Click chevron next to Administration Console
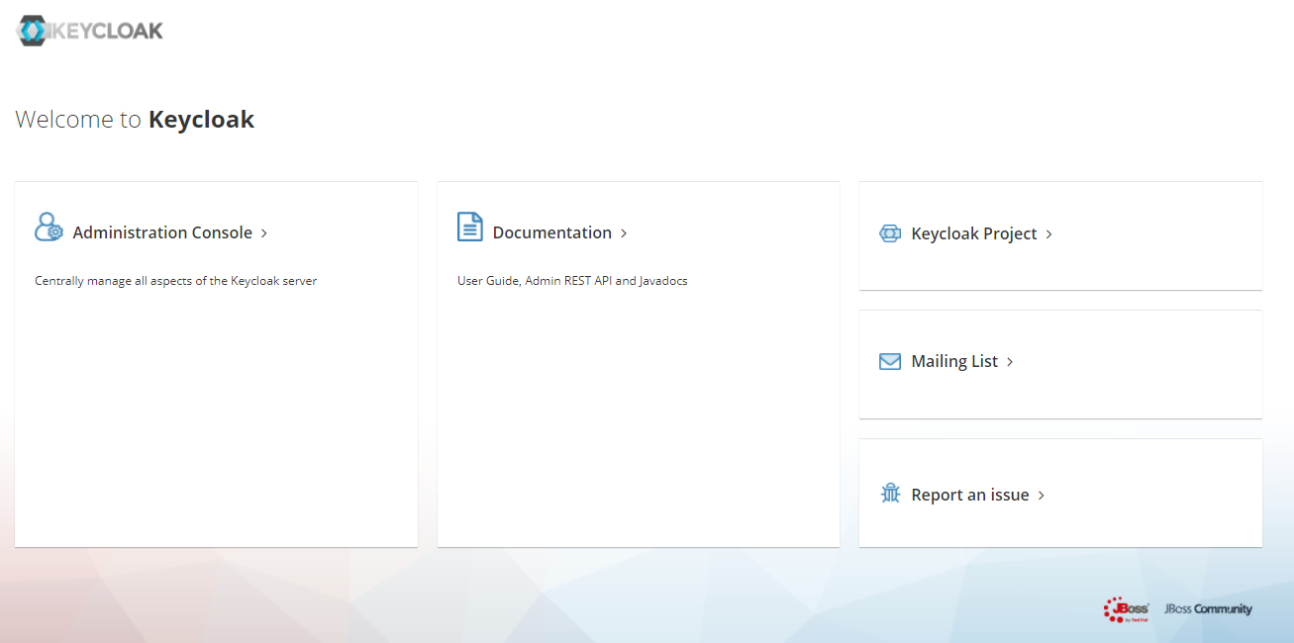The width and height of the screenshot is (1294, 643). pyautogui.click(x=264, y=233)
